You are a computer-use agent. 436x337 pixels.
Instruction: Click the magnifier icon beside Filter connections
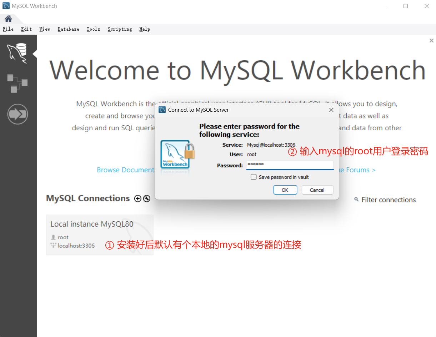pos(356,199)
